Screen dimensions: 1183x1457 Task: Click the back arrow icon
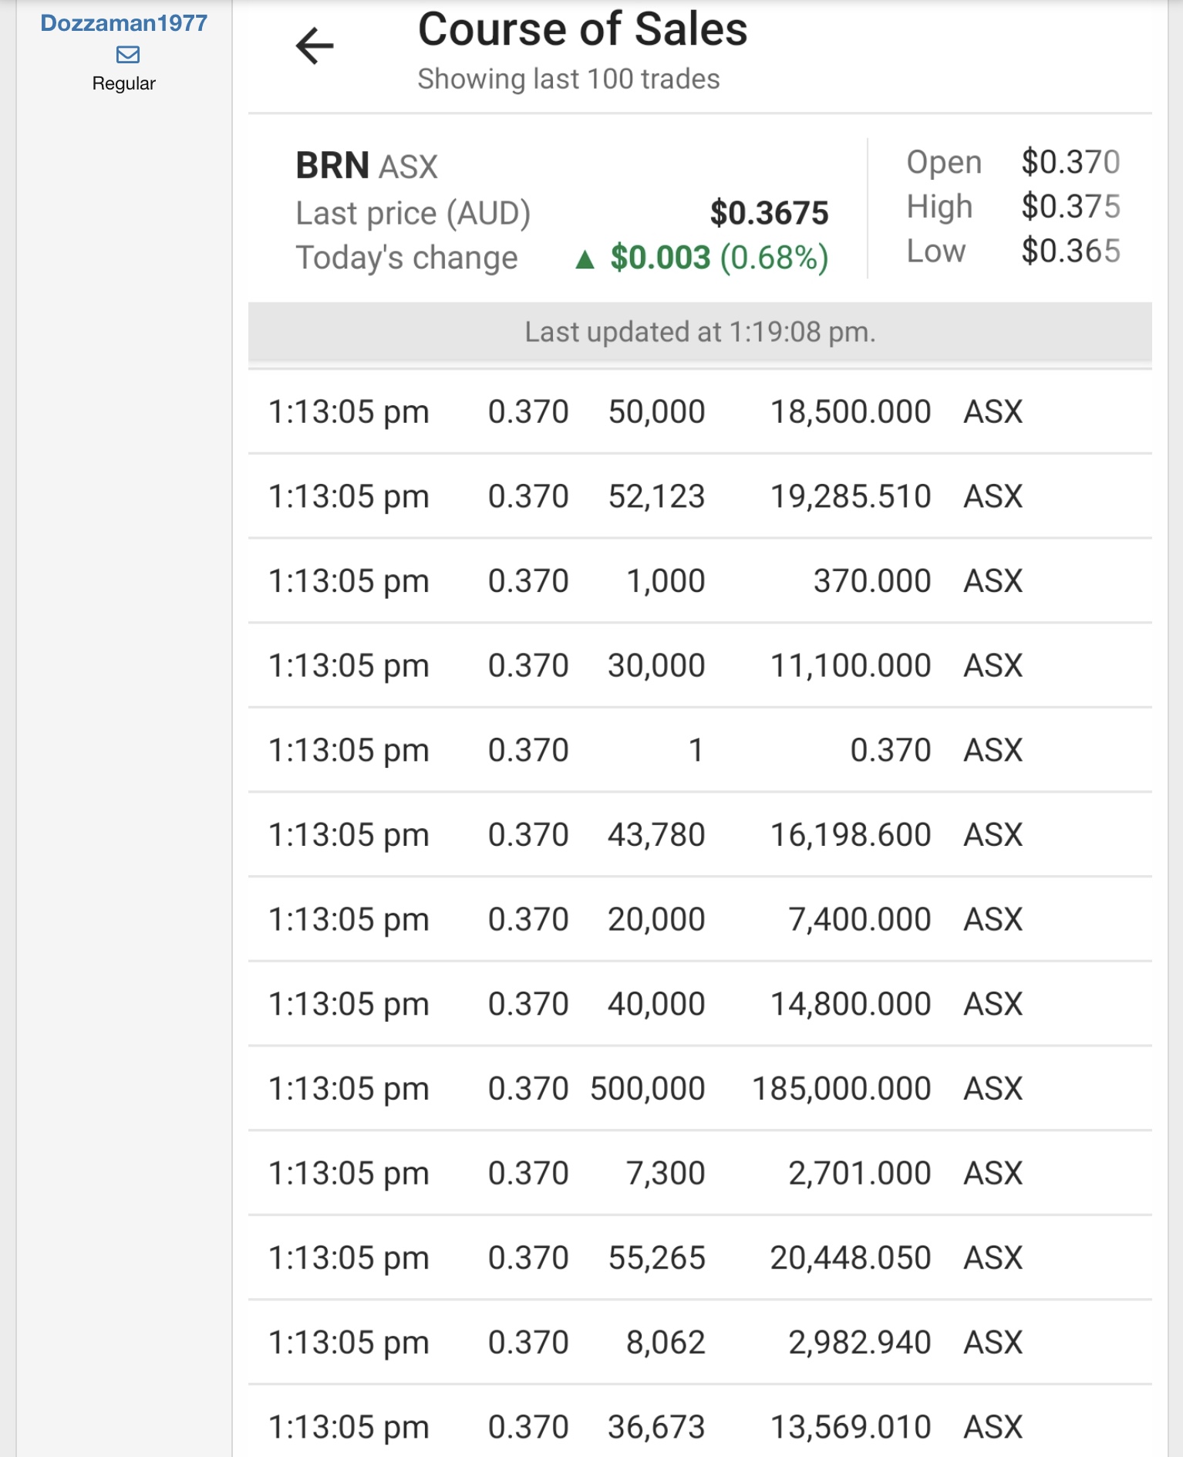pyautogui.click(x=315, y=46)
